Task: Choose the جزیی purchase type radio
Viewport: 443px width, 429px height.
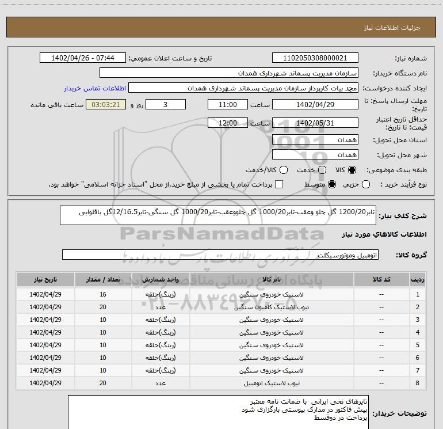Action: (366, 184)
